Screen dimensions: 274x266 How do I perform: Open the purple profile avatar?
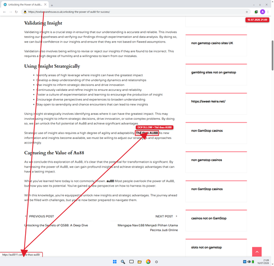(262, 12)
